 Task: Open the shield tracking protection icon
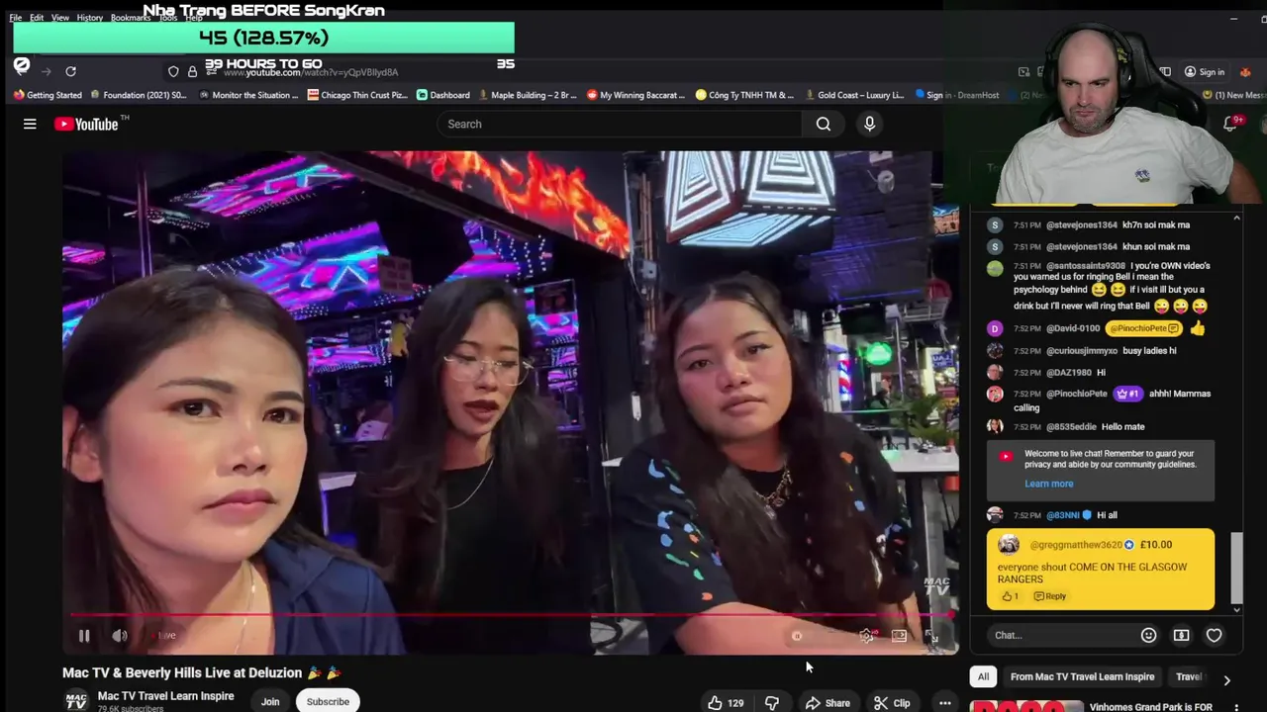[173, 71]
